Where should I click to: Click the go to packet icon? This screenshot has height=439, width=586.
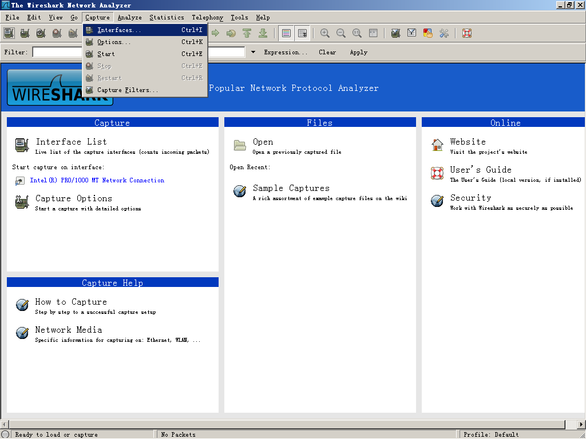(x=231, y=33)
